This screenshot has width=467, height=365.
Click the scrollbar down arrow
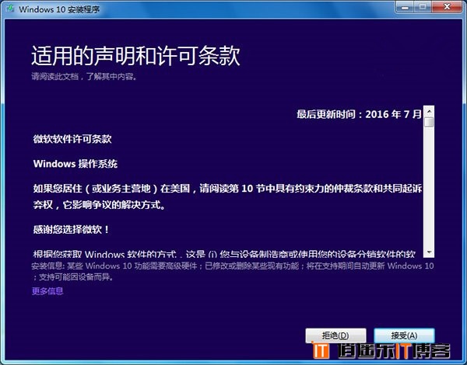coord(429,252)
